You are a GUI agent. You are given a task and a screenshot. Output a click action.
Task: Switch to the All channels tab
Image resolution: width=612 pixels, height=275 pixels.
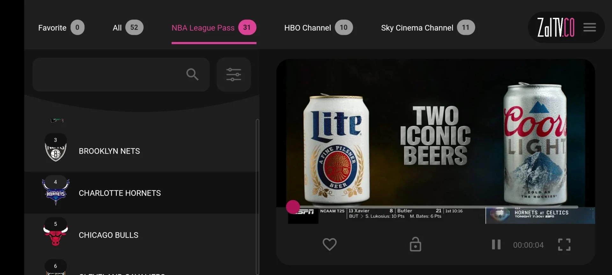[x=128, y=28]
